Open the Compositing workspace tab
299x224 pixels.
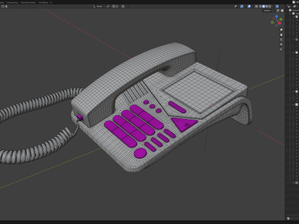coord(12,2)
